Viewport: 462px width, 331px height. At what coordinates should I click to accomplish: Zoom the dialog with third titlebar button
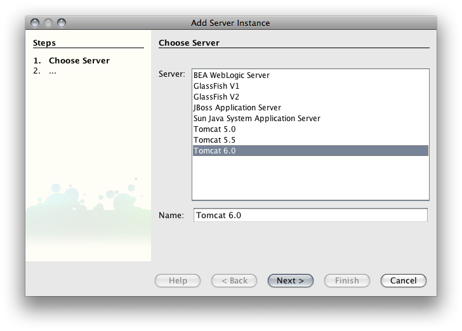62,23
